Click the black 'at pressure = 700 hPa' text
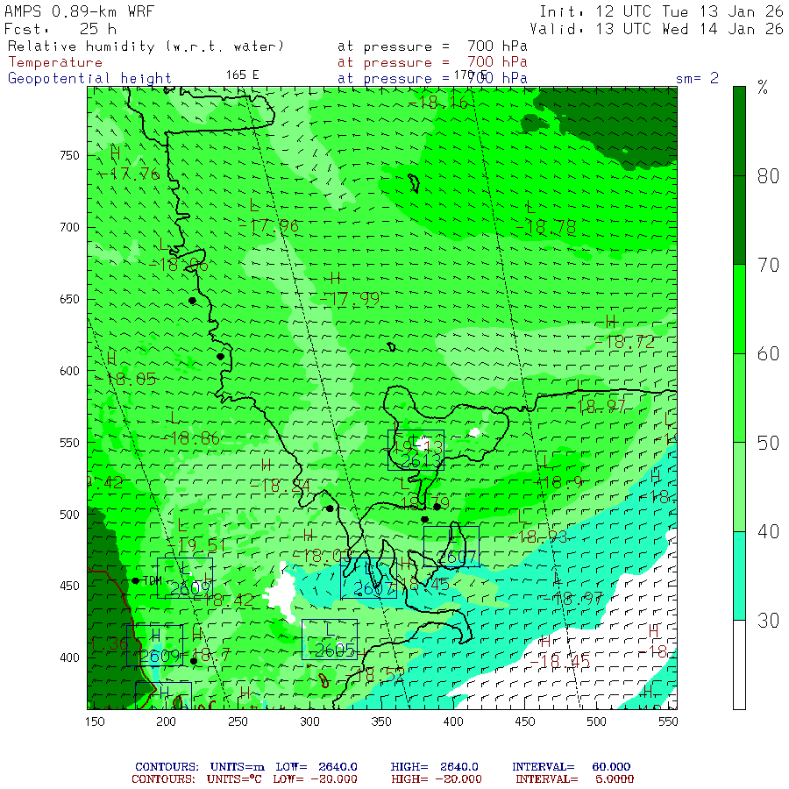 click(432, 46)
